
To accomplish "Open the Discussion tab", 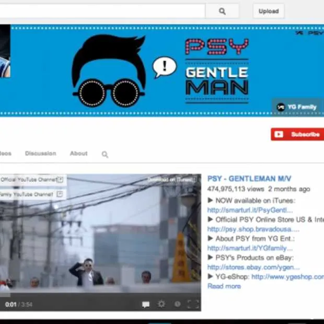I will (x=41, y=153).
